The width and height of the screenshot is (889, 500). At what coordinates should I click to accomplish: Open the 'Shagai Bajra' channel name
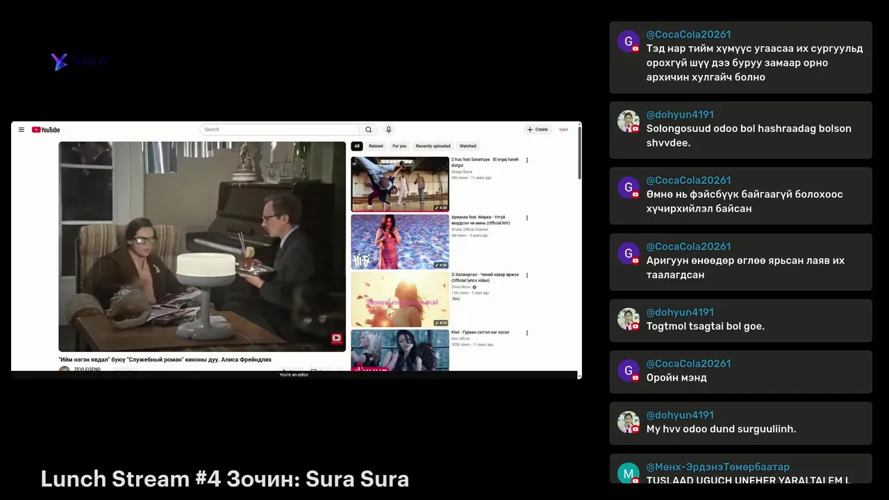tap(462, 172)
